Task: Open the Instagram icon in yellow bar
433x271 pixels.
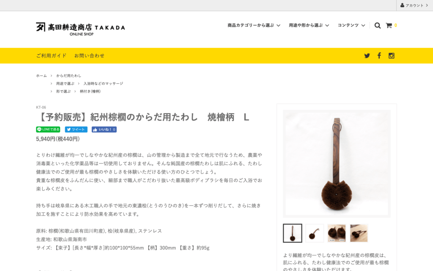Action: point(391,55)
